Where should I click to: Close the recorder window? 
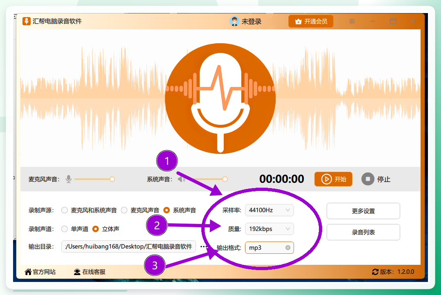tap(413, 21)
